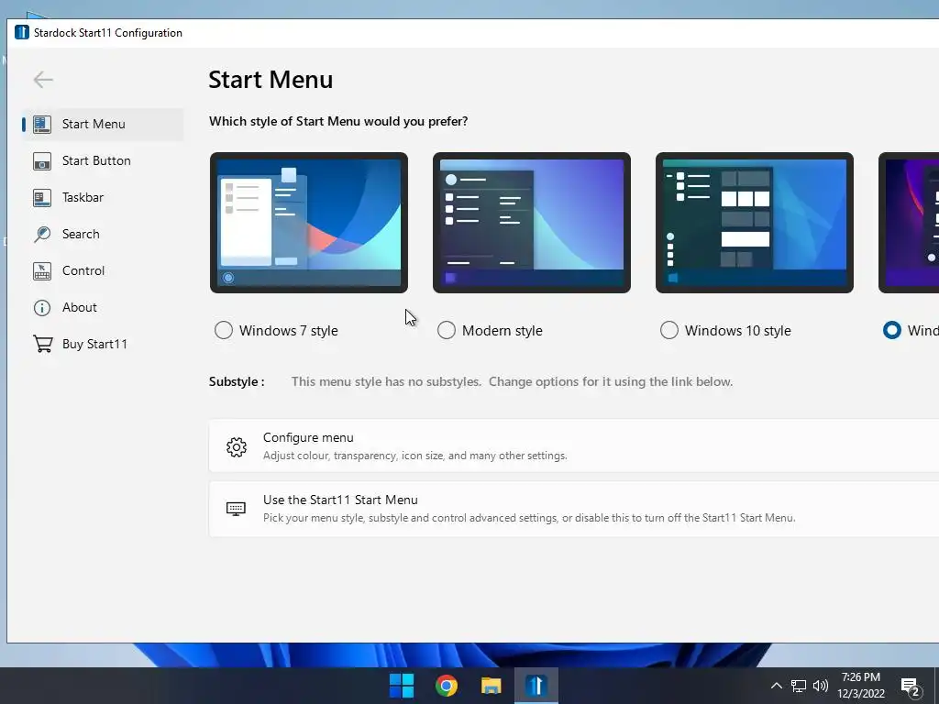Click the Start11 taskbar app icon

pos(536,686)
